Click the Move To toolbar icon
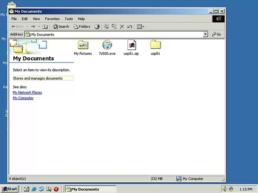The image size is (258, 193). click(106, 27)
